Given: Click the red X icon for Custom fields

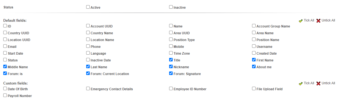Looking at the screenshot, I should pyautogui.click(x=318, y=83).
